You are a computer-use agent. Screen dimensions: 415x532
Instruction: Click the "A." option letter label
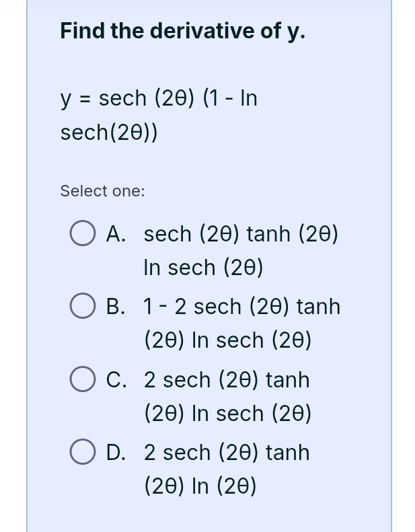click(x=117, y=235)
